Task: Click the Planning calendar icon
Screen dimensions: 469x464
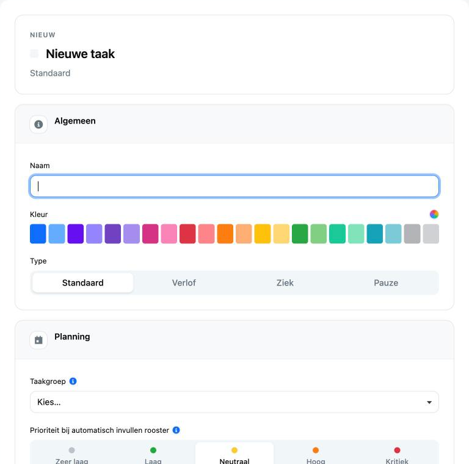Action: coord(38,340)
